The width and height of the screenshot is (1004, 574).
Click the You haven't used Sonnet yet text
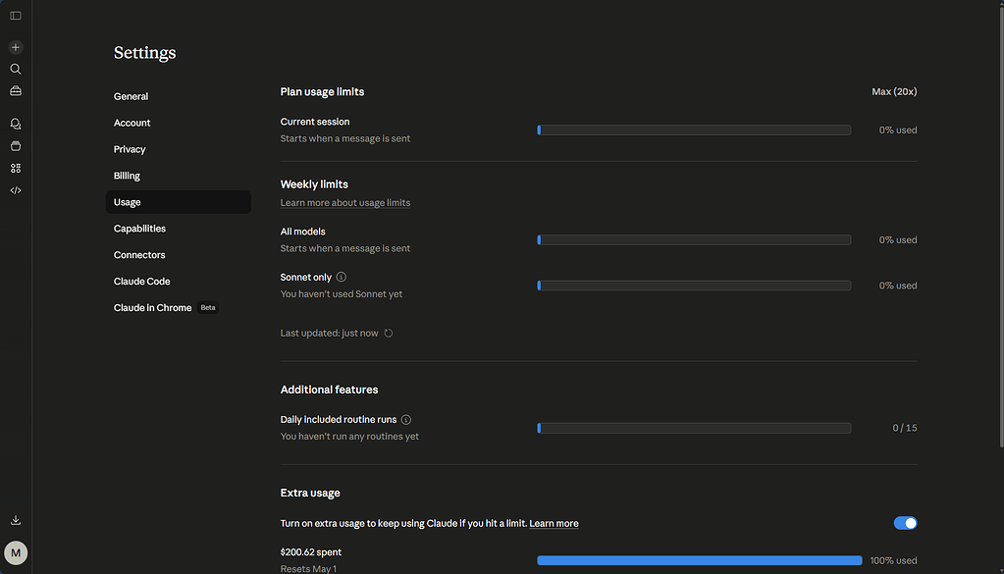click(342, 294)
